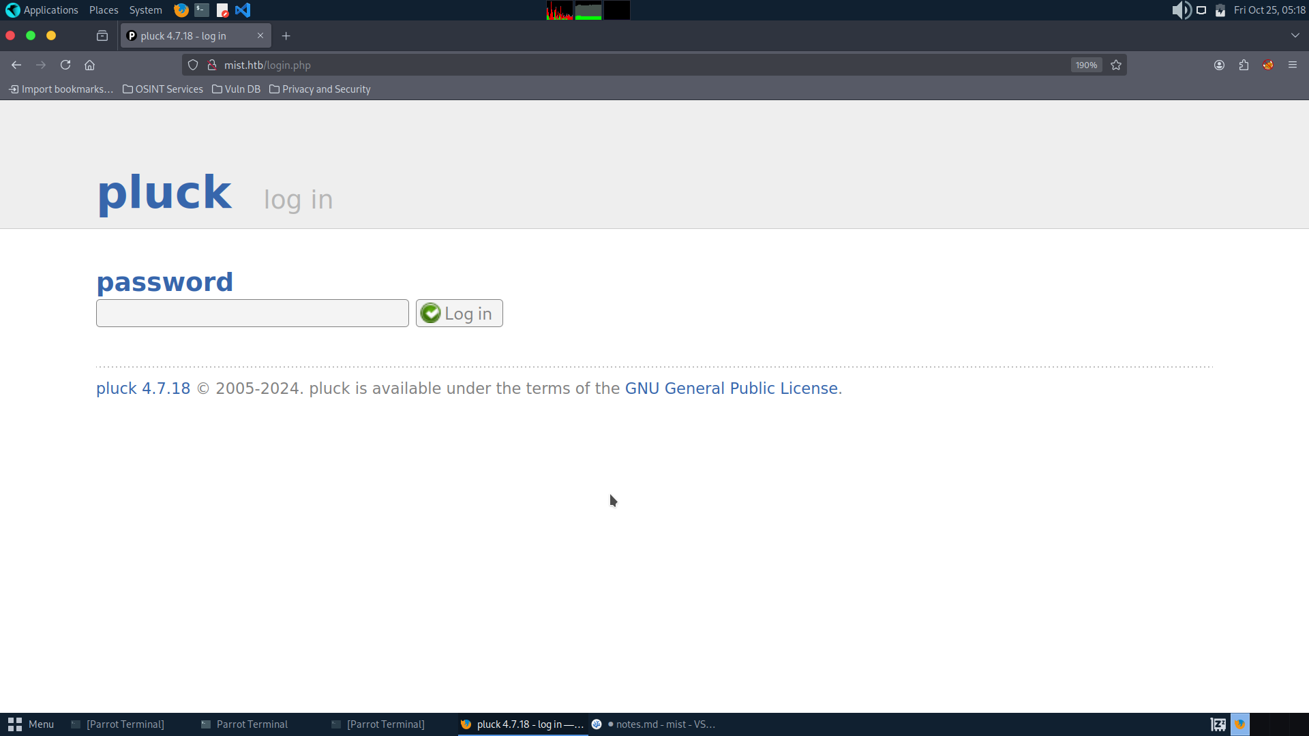Open the Places menu
The width and height of the screenshot is (1309, 736).
[x=104, y=10]
